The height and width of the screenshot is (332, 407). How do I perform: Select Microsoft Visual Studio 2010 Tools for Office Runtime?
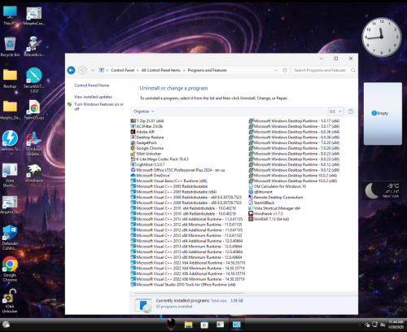click(x=183, y=285)
